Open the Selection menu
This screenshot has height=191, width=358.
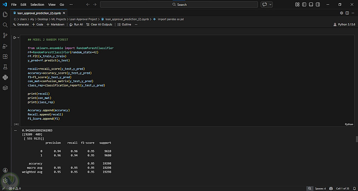pyautogui.click(x=37, y=4)
